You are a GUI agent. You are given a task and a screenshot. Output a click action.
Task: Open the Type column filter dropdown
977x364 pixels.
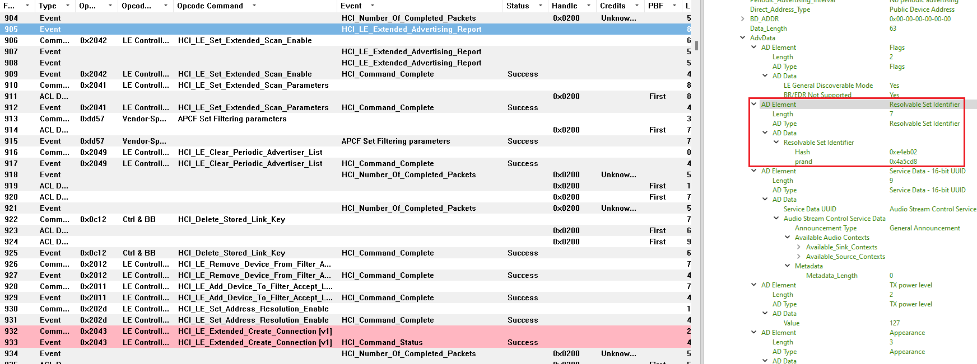click(68, 6)
